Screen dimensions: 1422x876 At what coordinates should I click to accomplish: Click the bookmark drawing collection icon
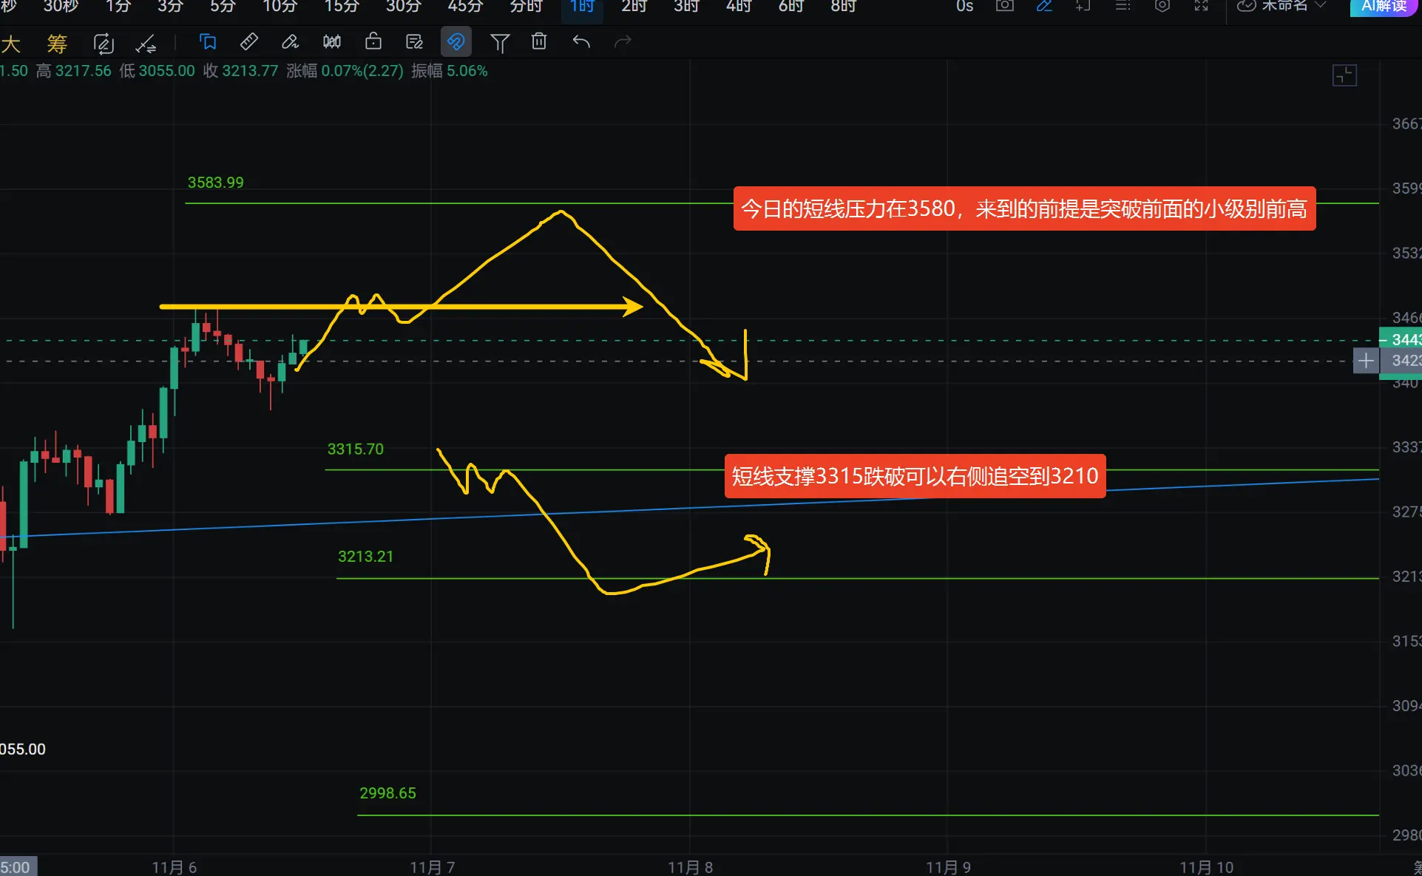(x=208, y=42)
